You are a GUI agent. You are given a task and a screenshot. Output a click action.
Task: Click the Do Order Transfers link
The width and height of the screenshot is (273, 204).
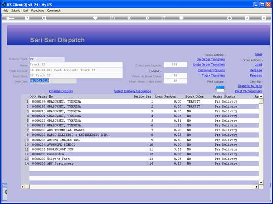211,59
